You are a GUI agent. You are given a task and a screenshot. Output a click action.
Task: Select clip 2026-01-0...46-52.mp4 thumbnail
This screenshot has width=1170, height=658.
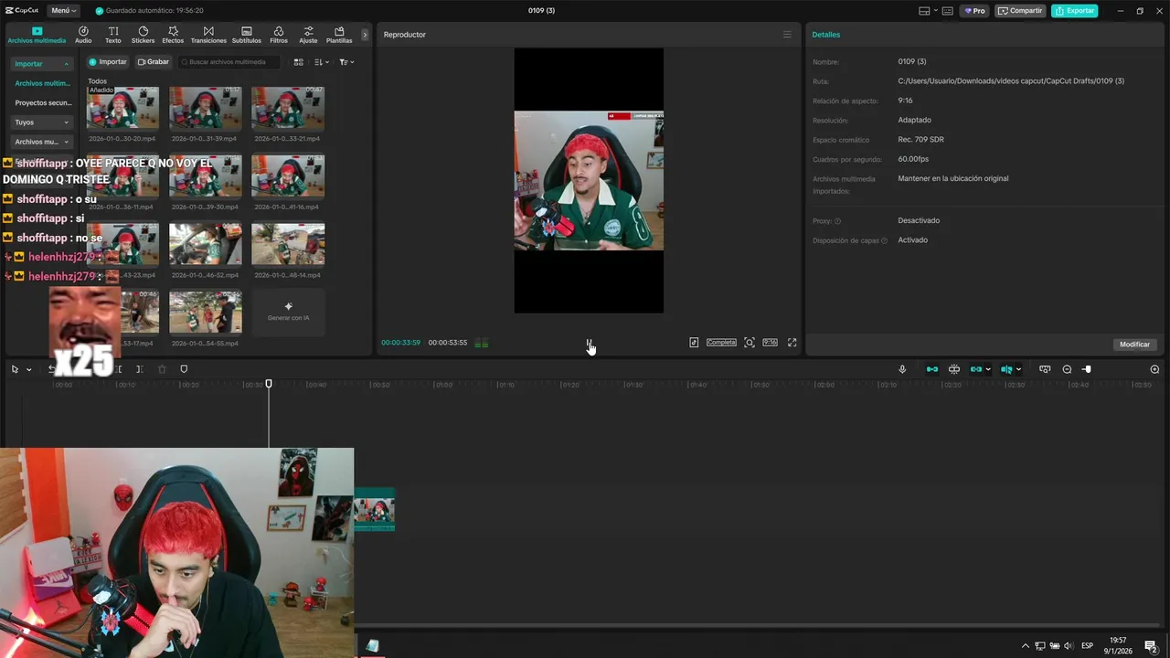coord(206,245)
